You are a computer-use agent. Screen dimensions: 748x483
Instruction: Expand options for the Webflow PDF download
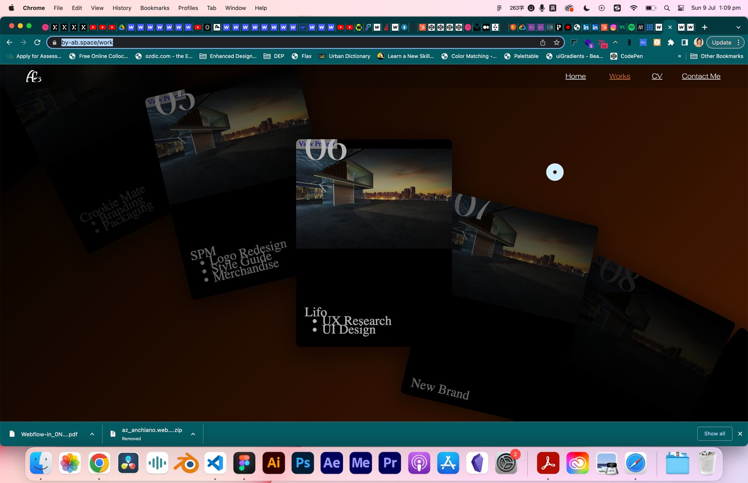click(x=92, y=434)
